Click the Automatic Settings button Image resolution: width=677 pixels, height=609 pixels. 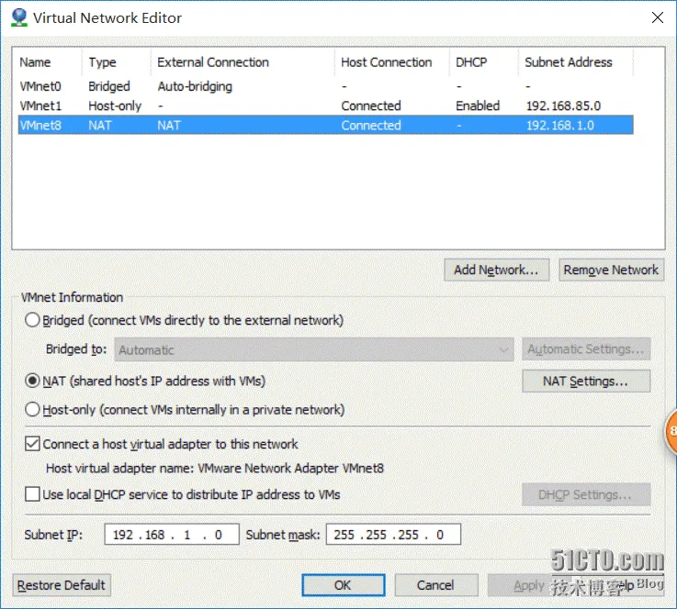(x=586, y=349)
